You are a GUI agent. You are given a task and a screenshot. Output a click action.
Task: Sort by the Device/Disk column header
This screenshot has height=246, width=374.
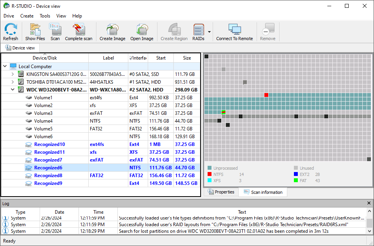pos(45,58)
